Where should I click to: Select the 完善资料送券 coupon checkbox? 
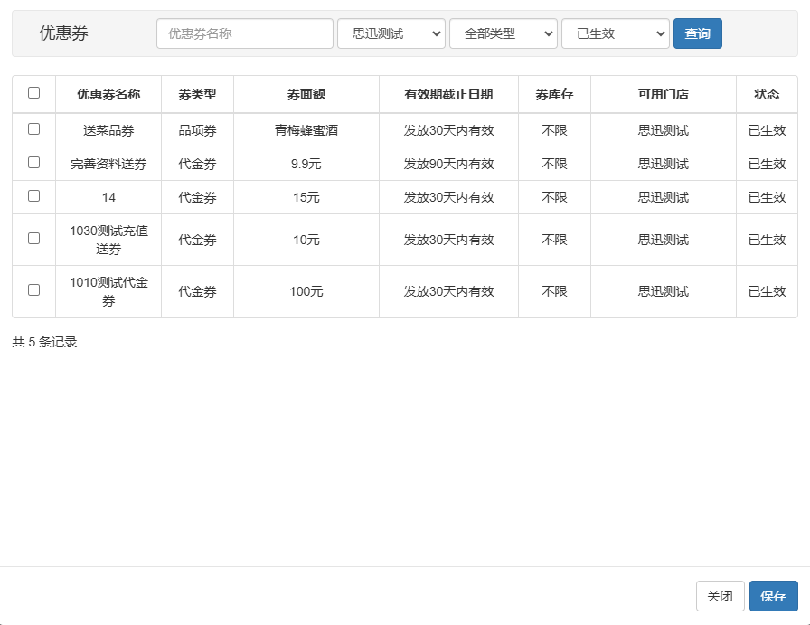[33, 162]
